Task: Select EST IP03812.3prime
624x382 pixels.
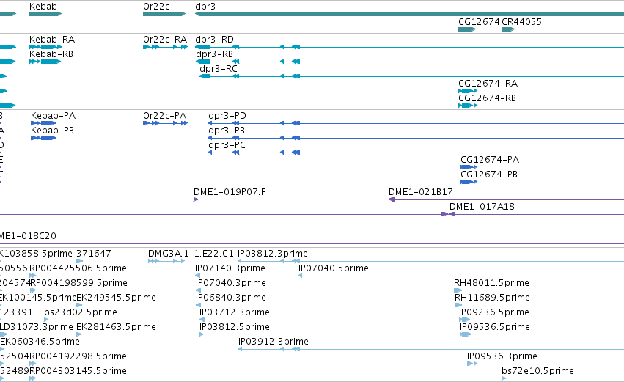Action: (x=430, y=261)
